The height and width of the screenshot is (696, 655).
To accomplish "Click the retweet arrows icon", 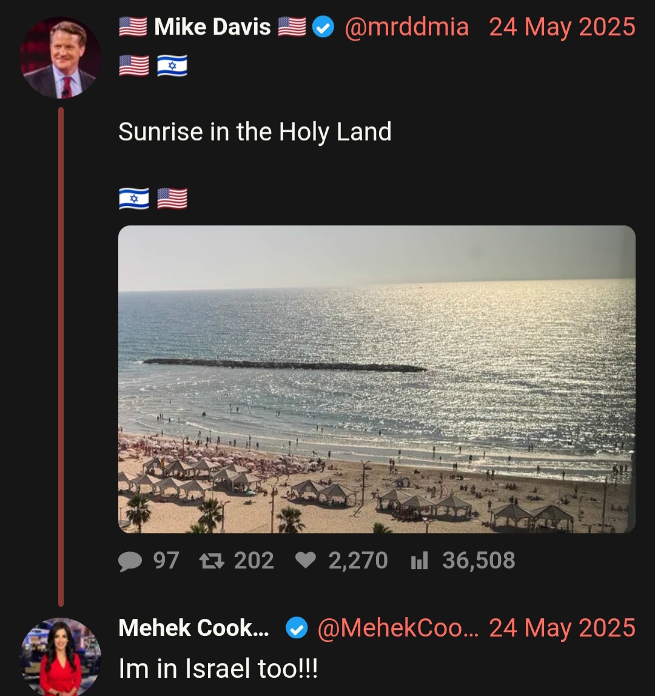I will pos(212,561).
